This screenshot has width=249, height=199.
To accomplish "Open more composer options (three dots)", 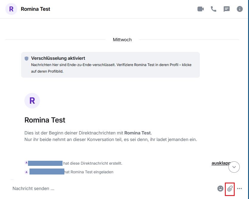I will [x=239, y=189].
